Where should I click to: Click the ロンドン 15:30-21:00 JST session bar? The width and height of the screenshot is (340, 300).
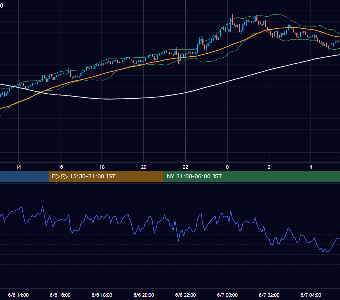coord(106,176)
